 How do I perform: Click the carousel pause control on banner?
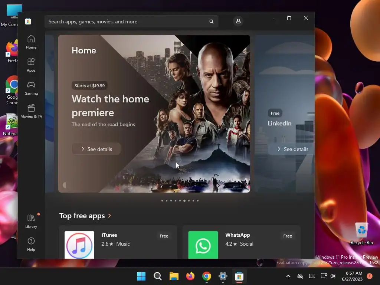click(x=64, y=185)
